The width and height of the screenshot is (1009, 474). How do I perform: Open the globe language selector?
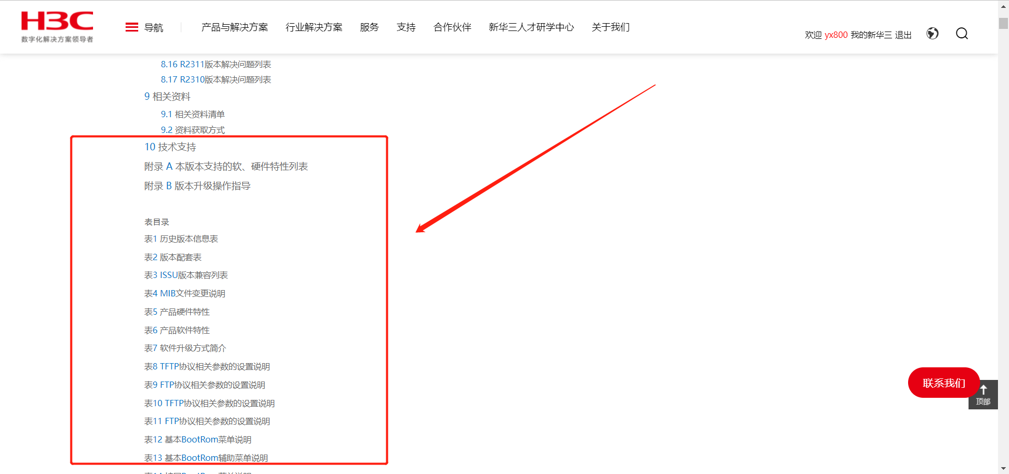coord(932,34)
